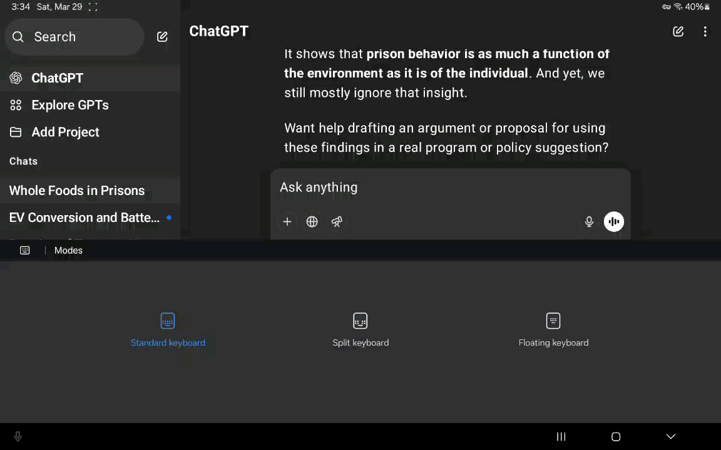Image resolution: width=721 pixels, height=450 pixels.
Task: Tap the battery 40% status indicator
Action: [697, 7]
